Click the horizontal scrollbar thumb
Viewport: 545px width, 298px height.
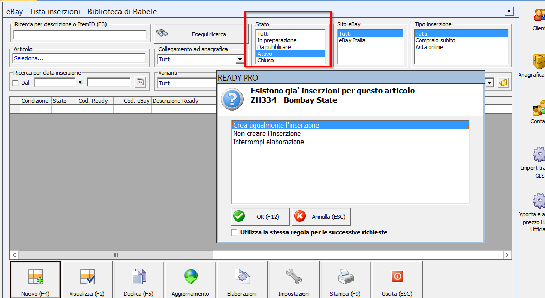[x=116, y=255]
